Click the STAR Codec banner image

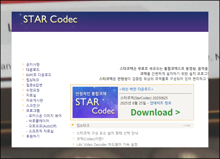(x=95, y=102)
